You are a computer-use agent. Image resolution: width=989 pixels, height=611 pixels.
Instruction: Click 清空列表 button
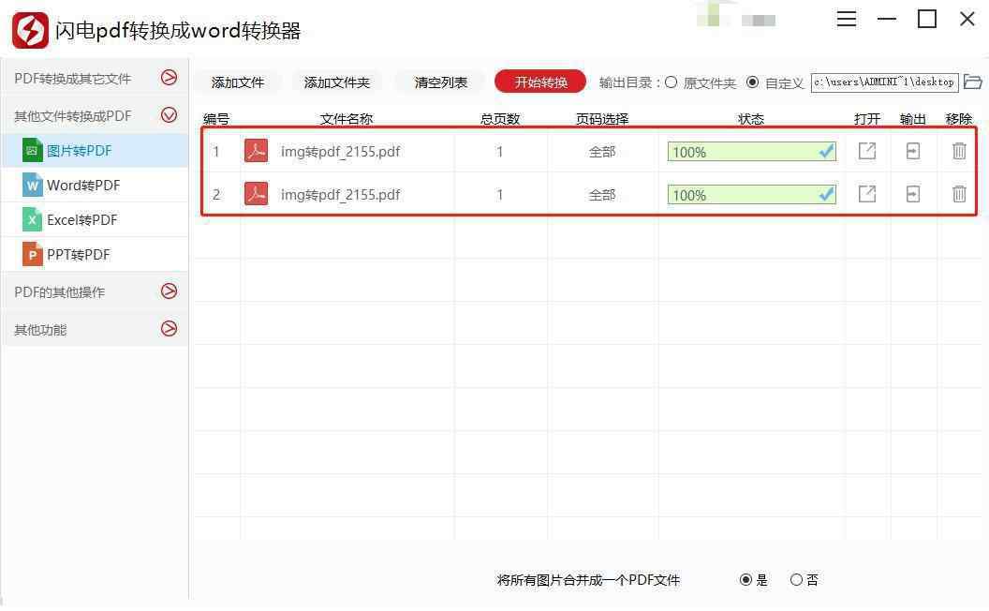coord(441,82)
